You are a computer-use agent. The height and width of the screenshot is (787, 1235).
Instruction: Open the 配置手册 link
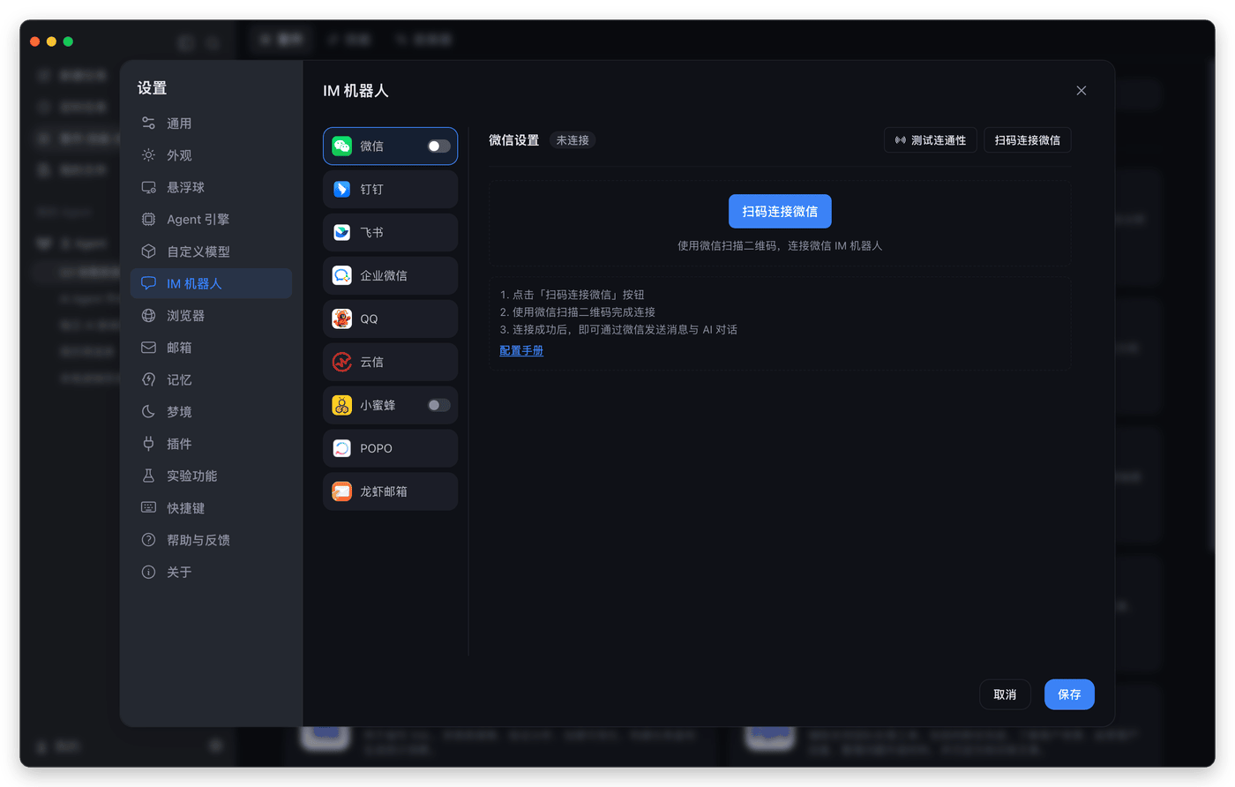pos(521,350)
